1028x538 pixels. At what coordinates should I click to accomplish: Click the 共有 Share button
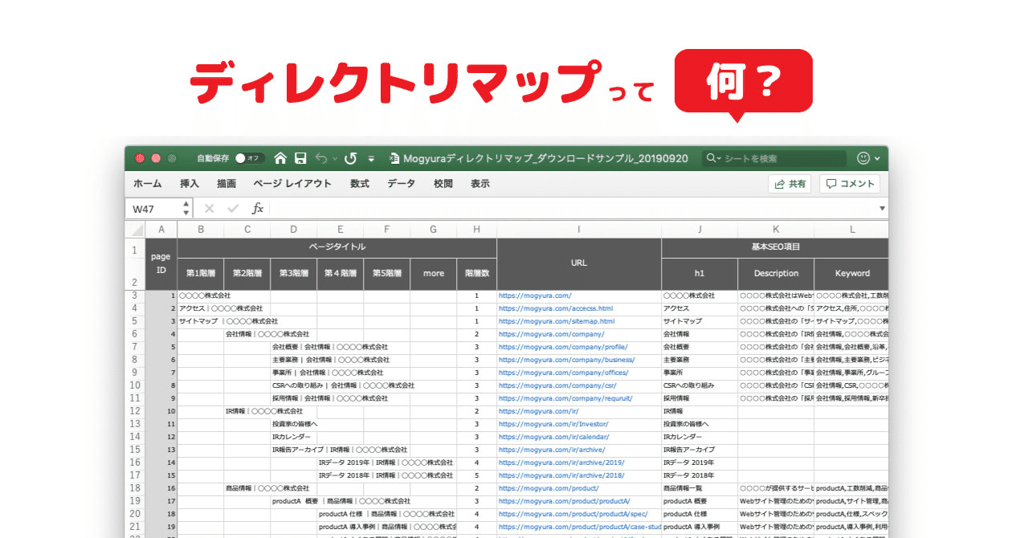coord(789,183)
